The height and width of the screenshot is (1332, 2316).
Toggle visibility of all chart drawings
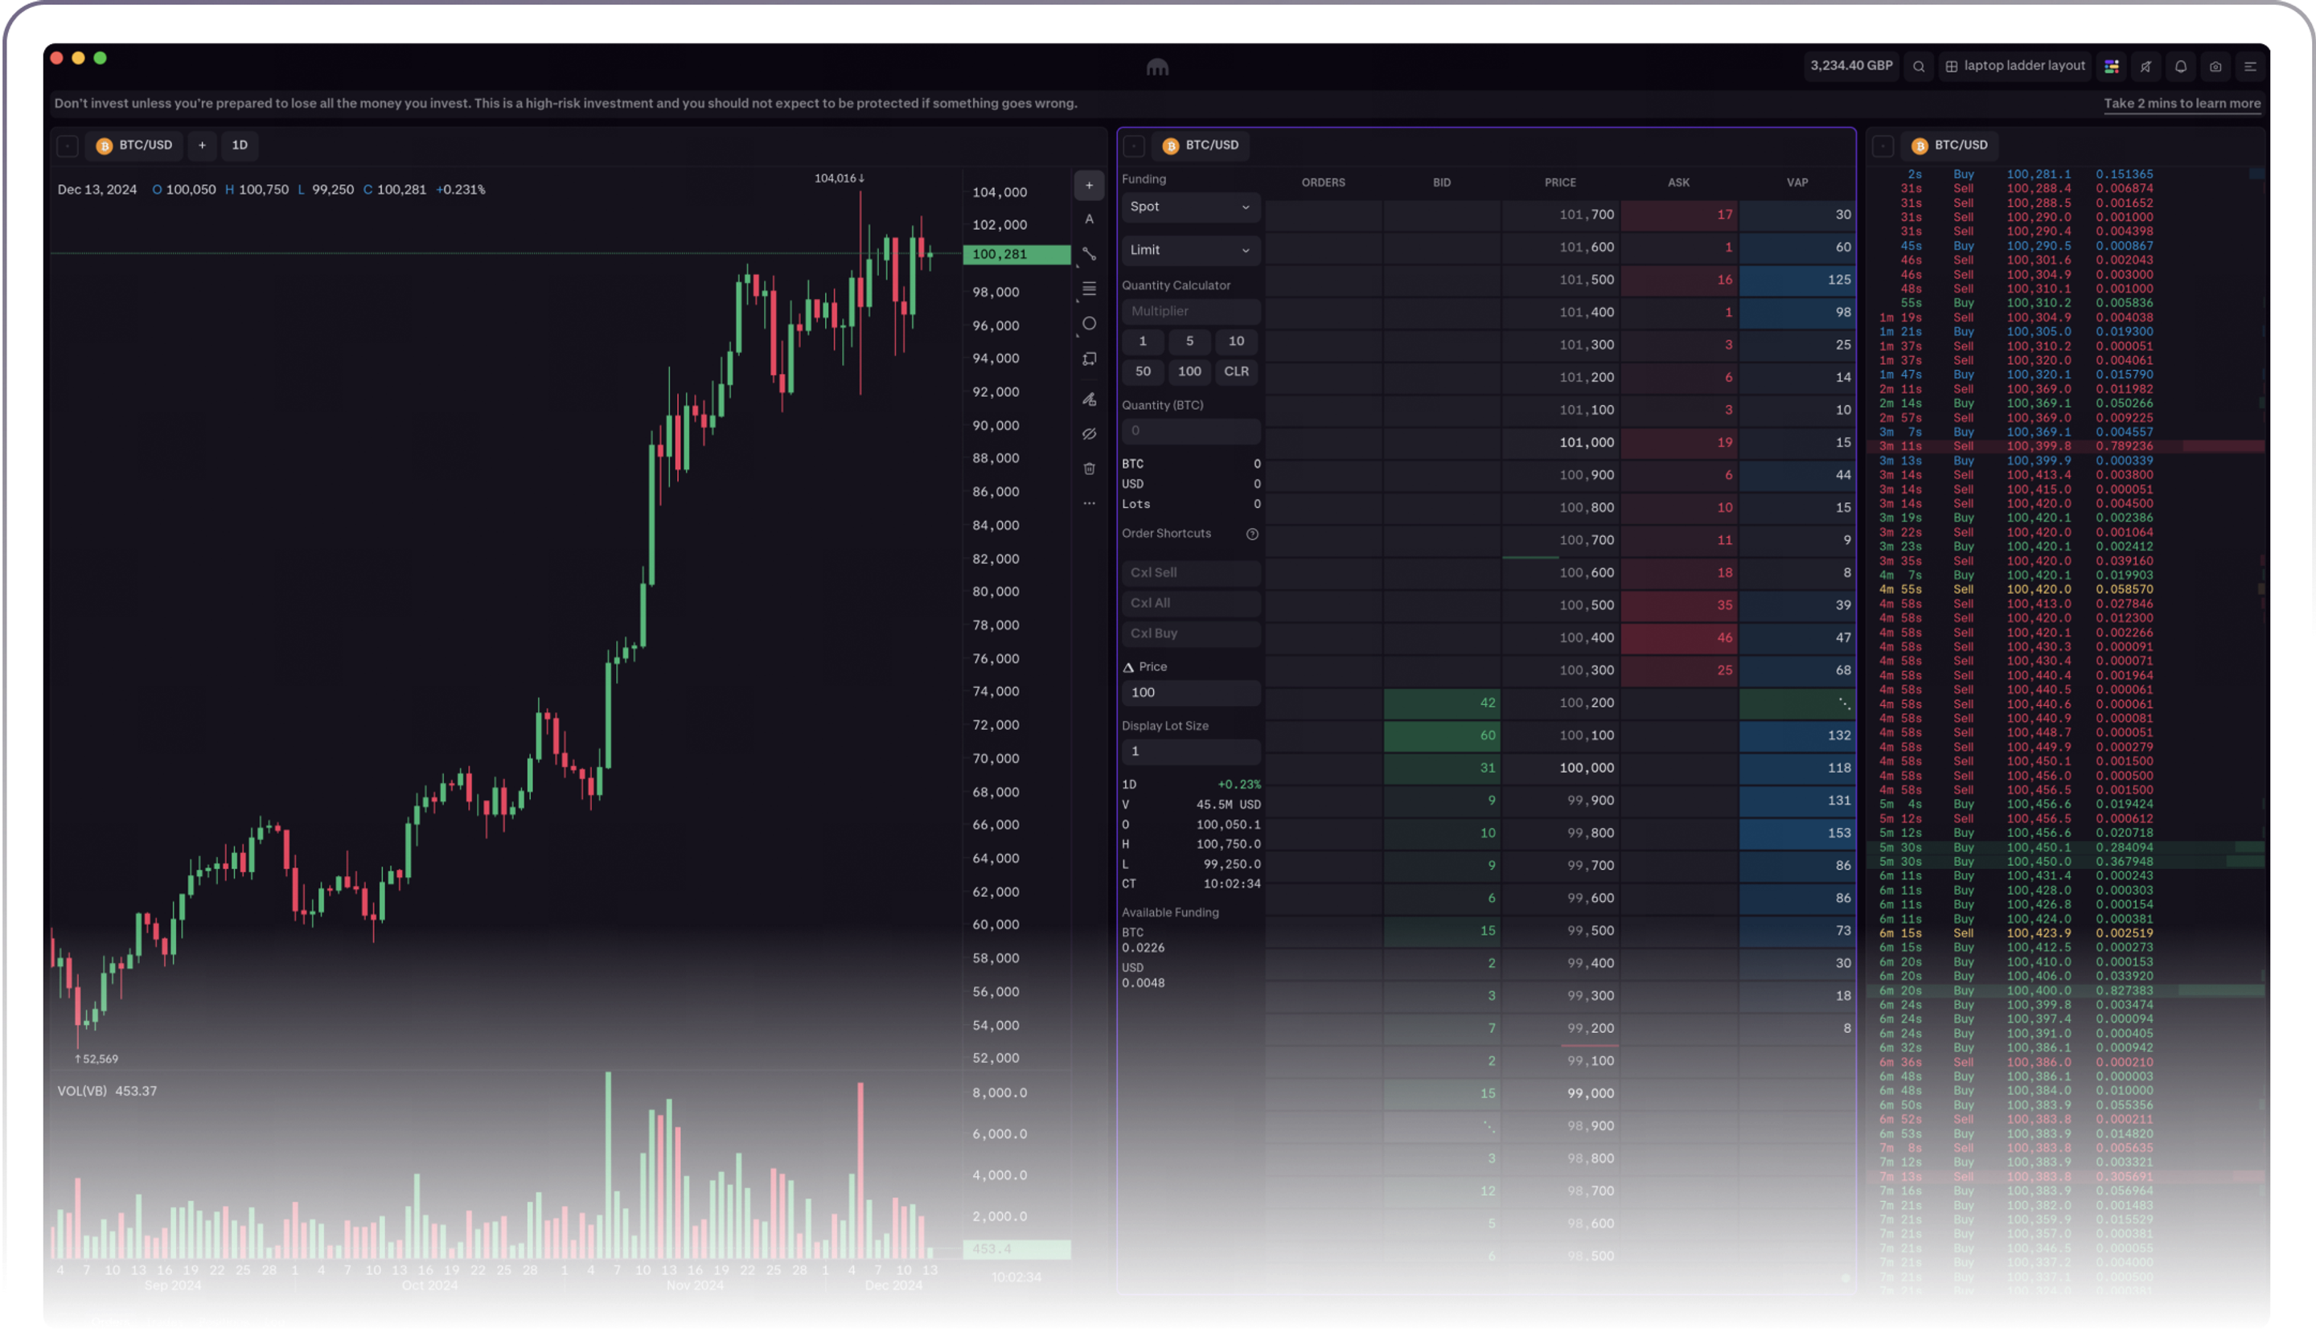point(1089,433)
